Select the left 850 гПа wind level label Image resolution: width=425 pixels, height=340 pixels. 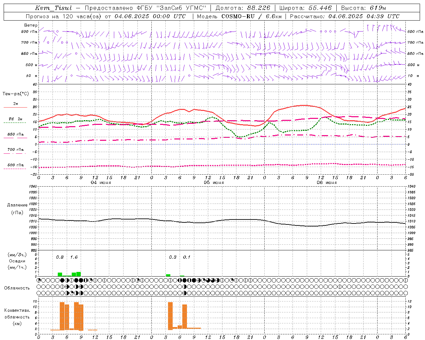point(29,53)
